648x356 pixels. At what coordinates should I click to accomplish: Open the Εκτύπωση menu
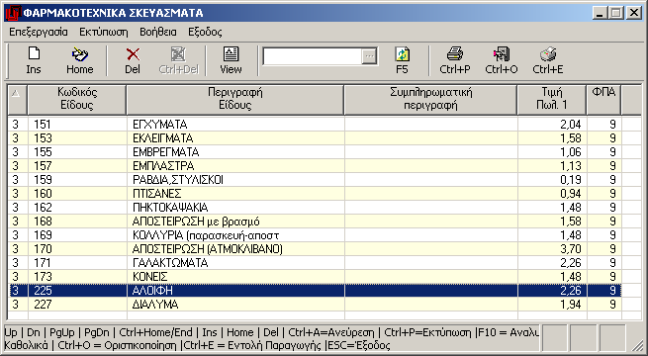[x=104, y=32]
